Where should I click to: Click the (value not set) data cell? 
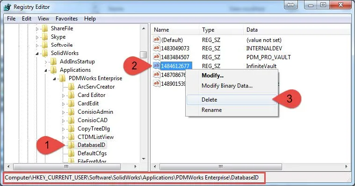[264, 40]
